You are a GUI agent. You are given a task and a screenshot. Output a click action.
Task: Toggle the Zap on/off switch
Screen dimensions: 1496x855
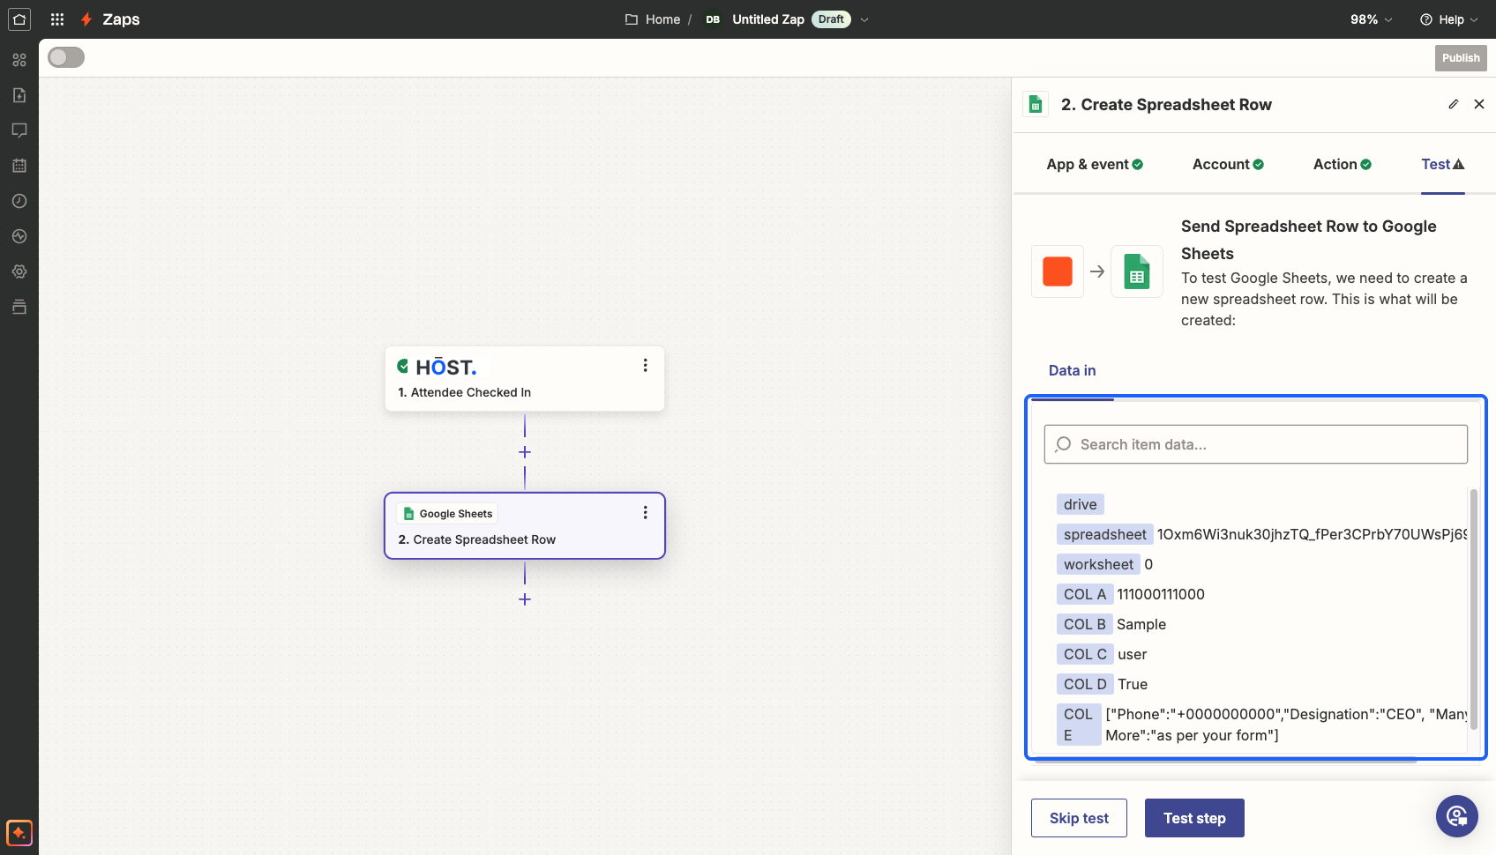[x=66, y=57]
